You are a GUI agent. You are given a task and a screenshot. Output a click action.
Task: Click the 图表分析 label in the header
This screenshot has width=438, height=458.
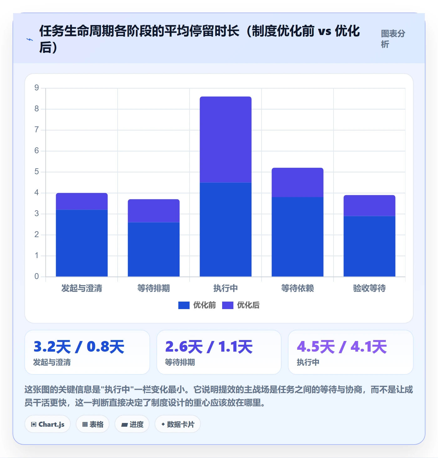pos(393,39)
